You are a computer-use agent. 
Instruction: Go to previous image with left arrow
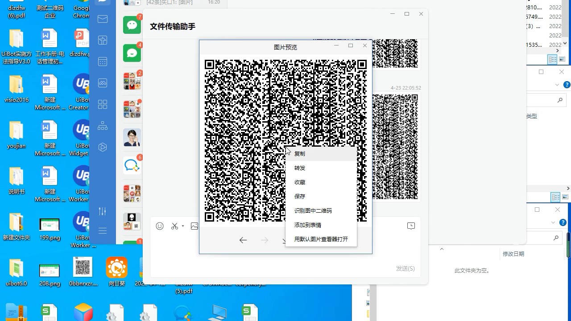(x=243, y=240)
